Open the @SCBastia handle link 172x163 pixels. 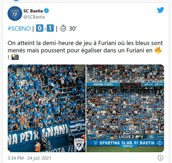tap(34, 17)
